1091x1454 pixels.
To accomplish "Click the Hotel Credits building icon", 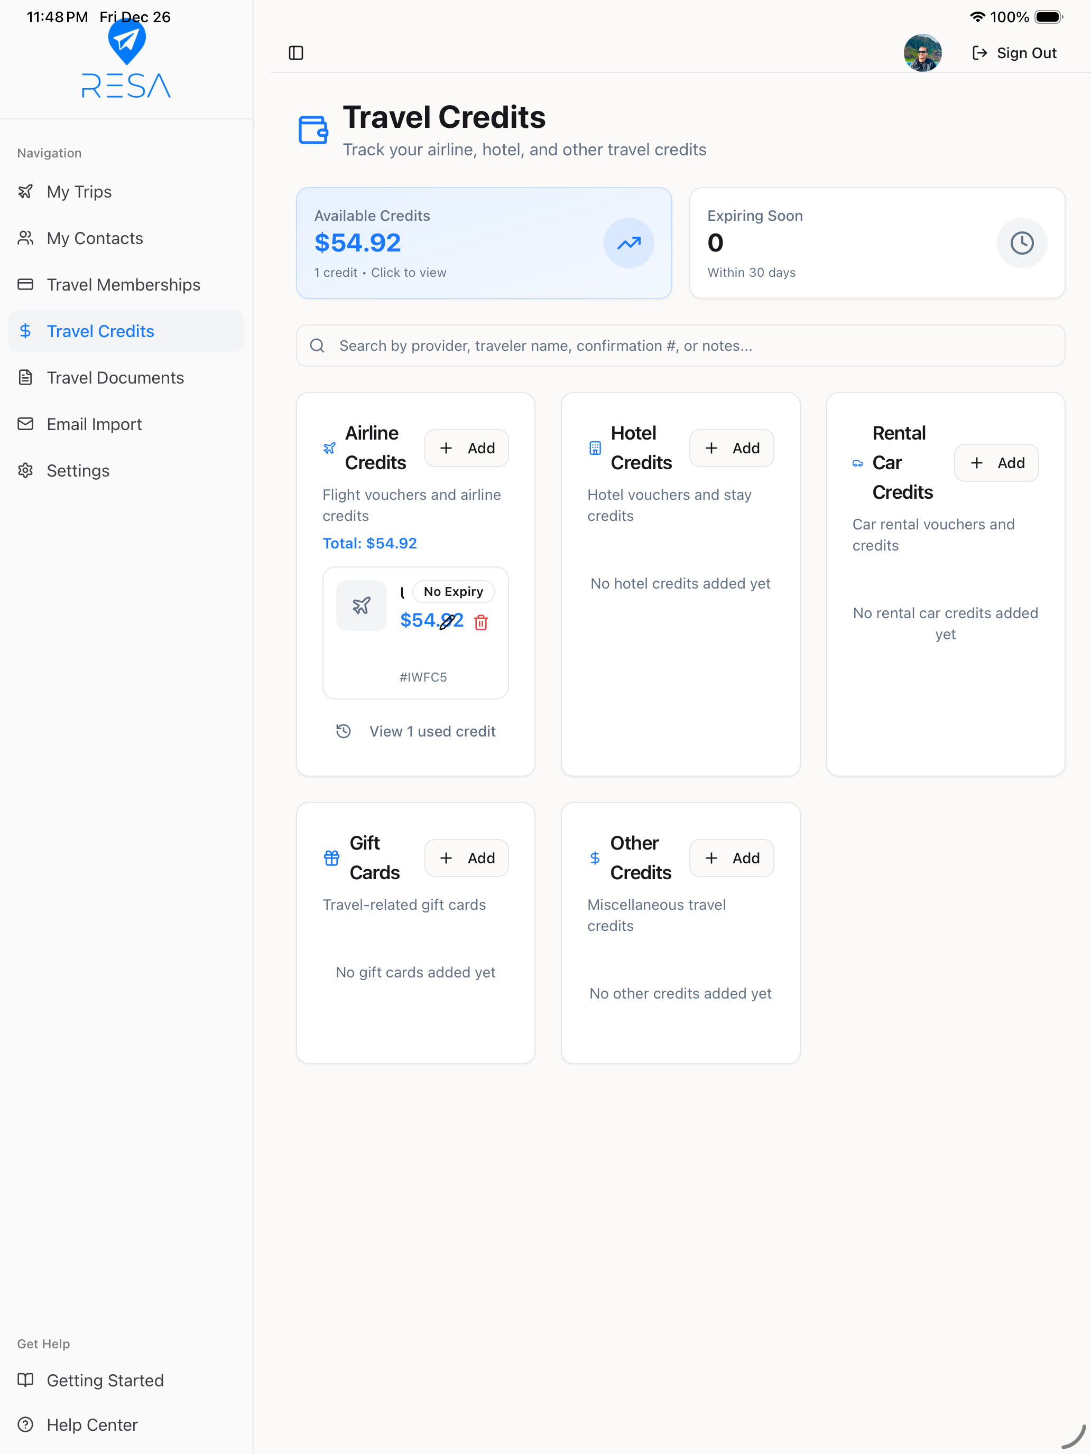I will (595, 448).
